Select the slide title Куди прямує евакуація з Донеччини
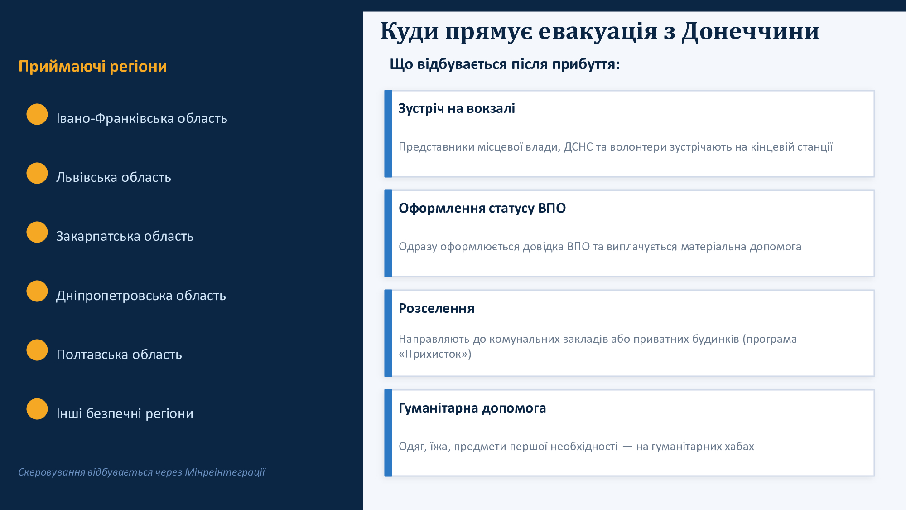The image size is (906, 510). click(599, 31)
